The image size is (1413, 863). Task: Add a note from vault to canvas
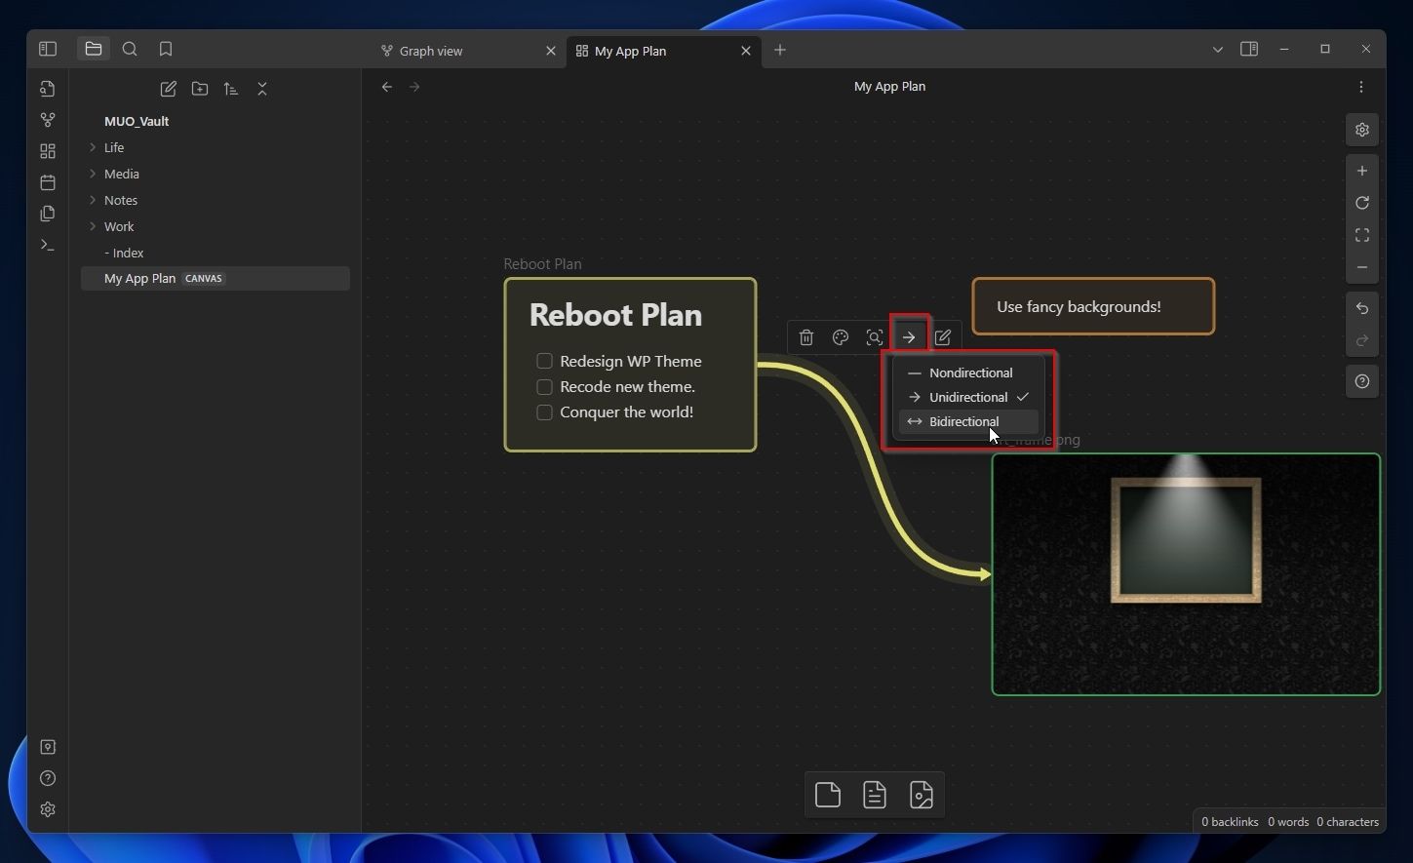875,795
